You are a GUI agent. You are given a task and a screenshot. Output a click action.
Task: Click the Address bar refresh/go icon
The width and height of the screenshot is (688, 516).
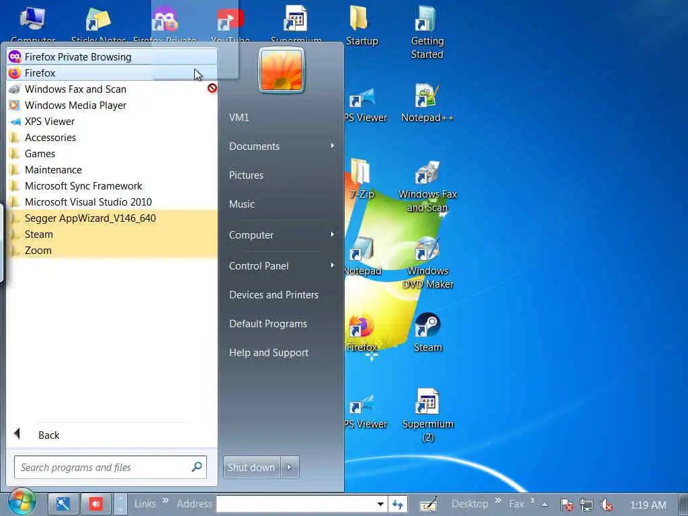coord(398,505)
